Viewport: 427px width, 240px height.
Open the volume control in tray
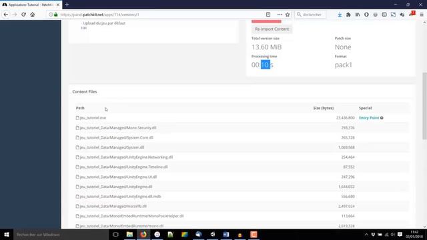click(393, 235)
